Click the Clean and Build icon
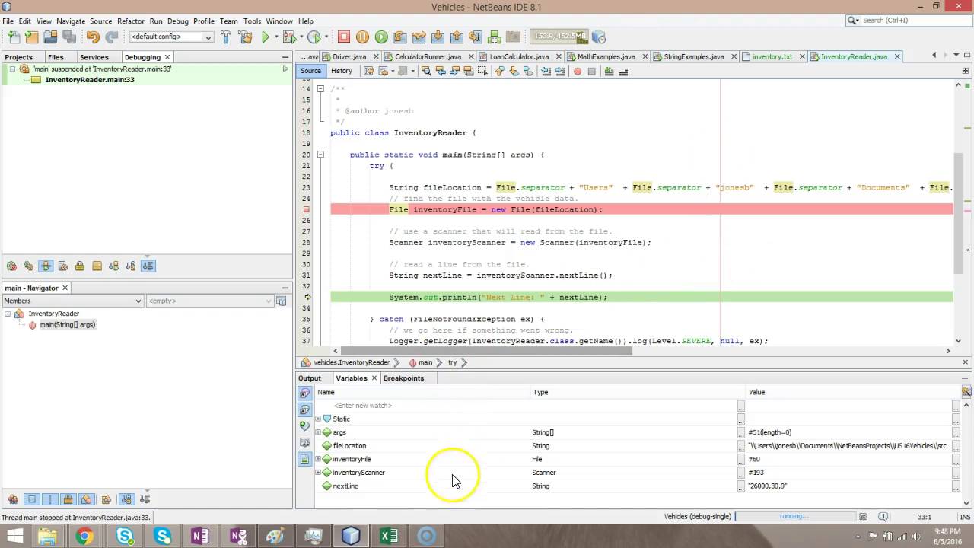The height and width of the screenshot is (548, 974). coord(245,37)
